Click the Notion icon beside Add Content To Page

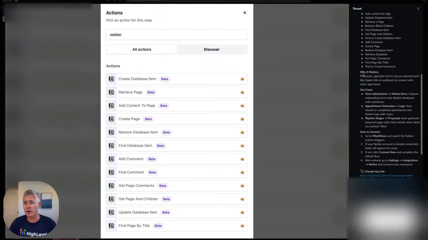coord(111,105)
